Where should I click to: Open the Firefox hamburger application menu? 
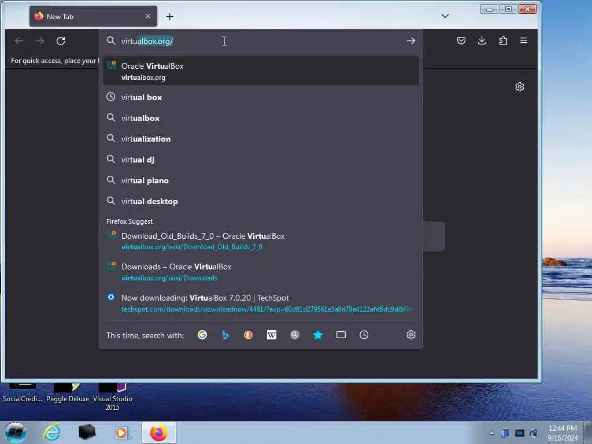click(x=524, y=40)
